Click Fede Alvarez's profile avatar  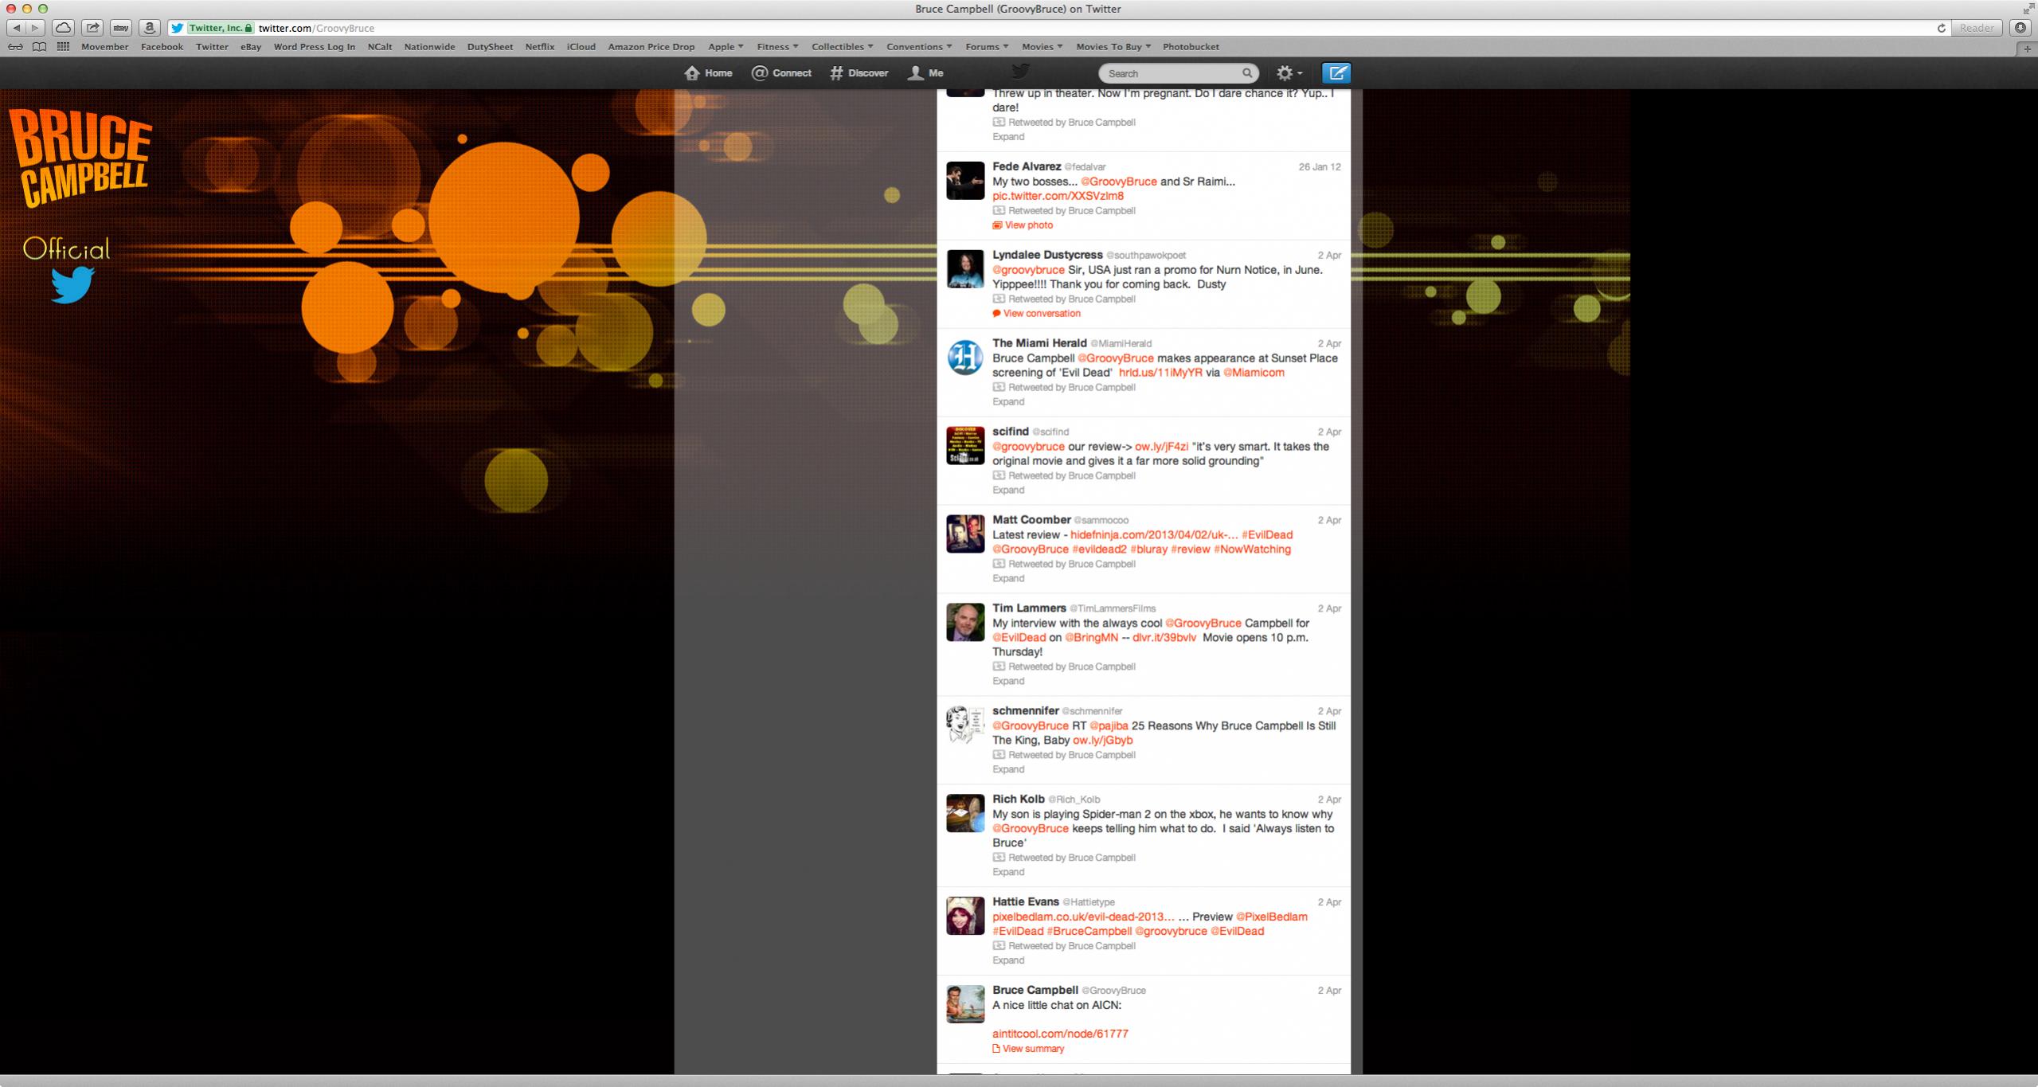pos(964,180)
